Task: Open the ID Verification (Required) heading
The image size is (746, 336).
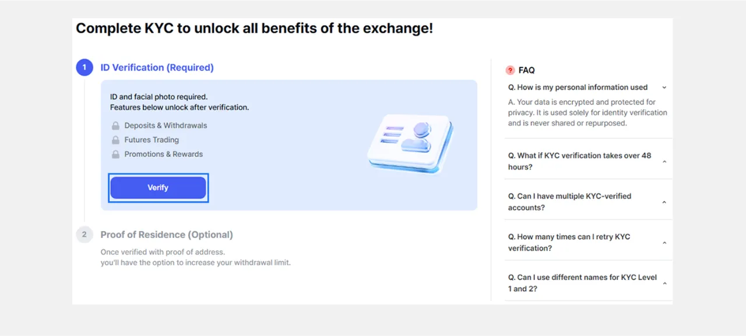Action: (157, 68)
